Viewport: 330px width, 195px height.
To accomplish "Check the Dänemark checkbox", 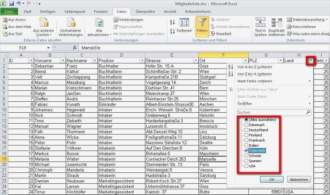I will click(246, 125).
